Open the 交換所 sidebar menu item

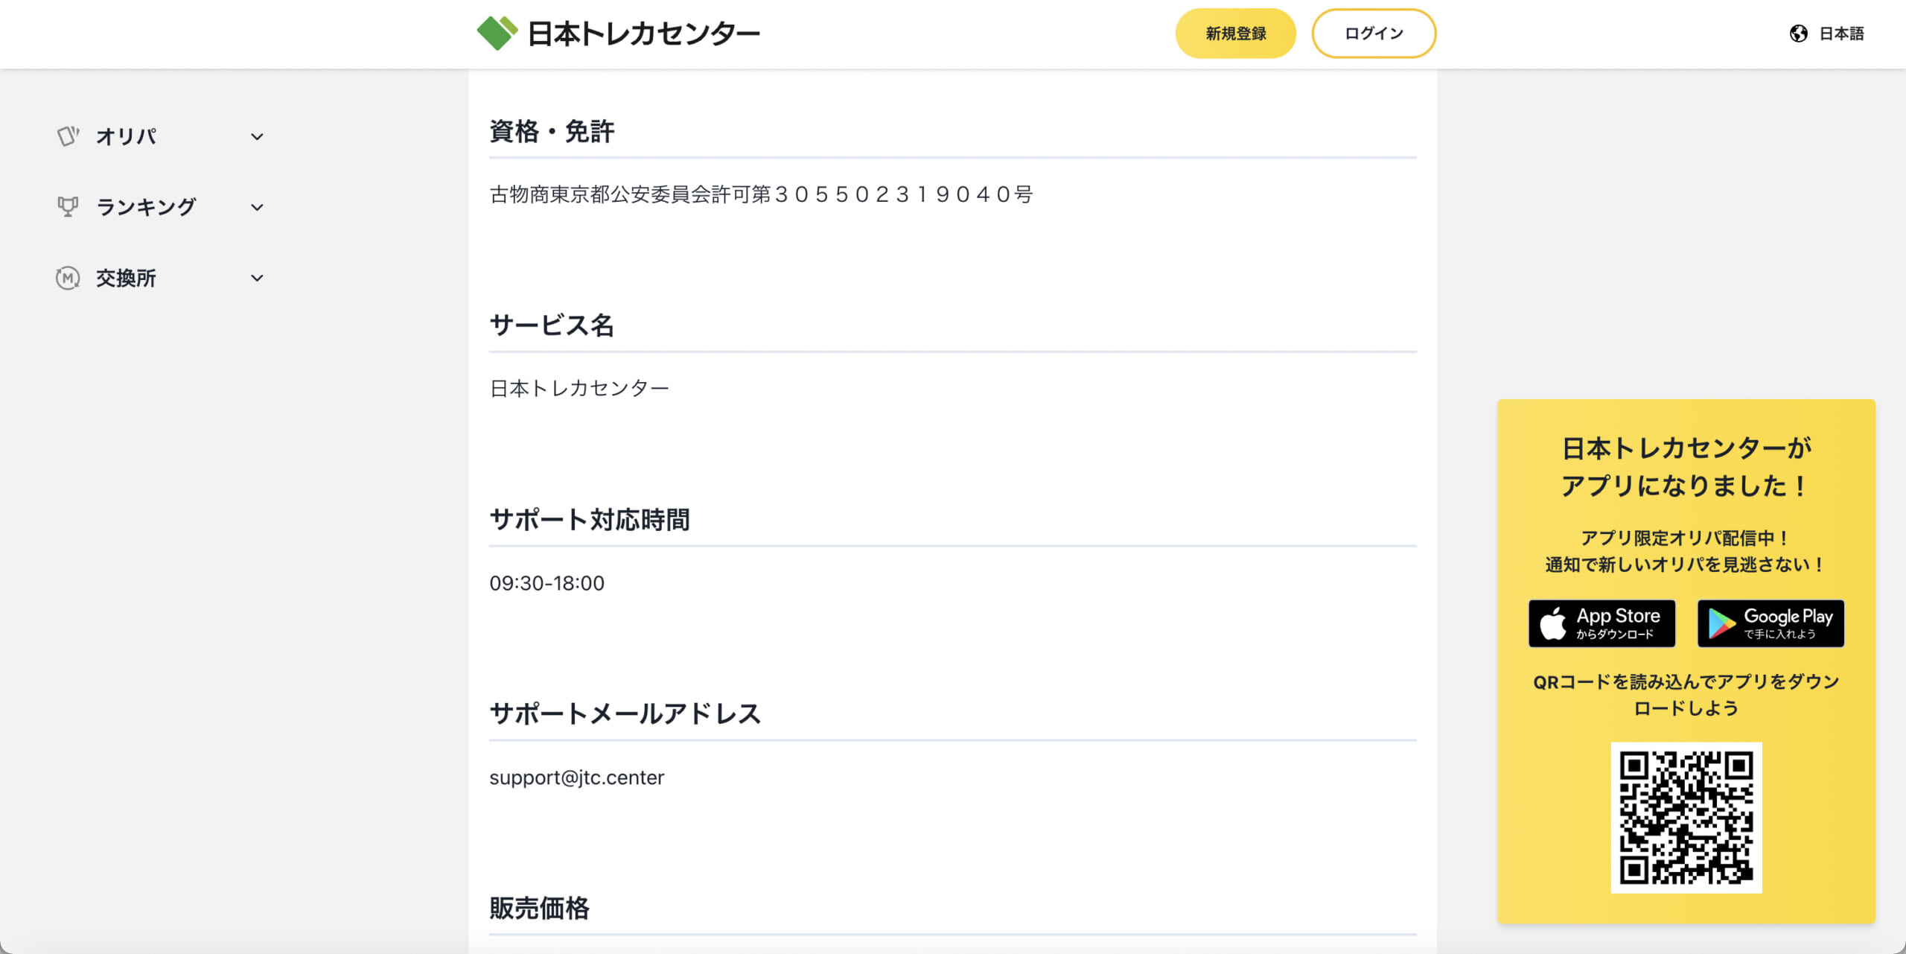tap(160, 278)
